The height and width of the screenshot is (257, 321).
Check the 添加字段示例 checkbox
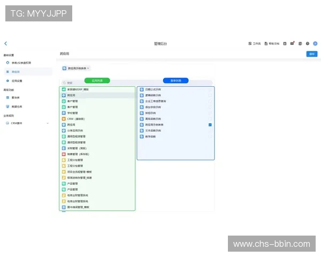click(210, 107)
